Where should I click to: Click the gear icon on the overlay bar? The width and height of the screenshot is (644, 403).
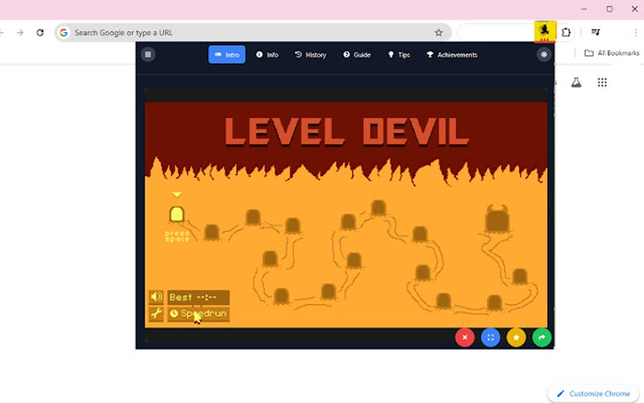tap(544, 54)
